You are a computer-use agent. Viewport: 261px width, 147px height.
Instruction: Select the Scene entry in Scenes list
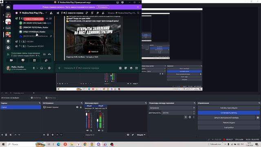click(20, 107)
